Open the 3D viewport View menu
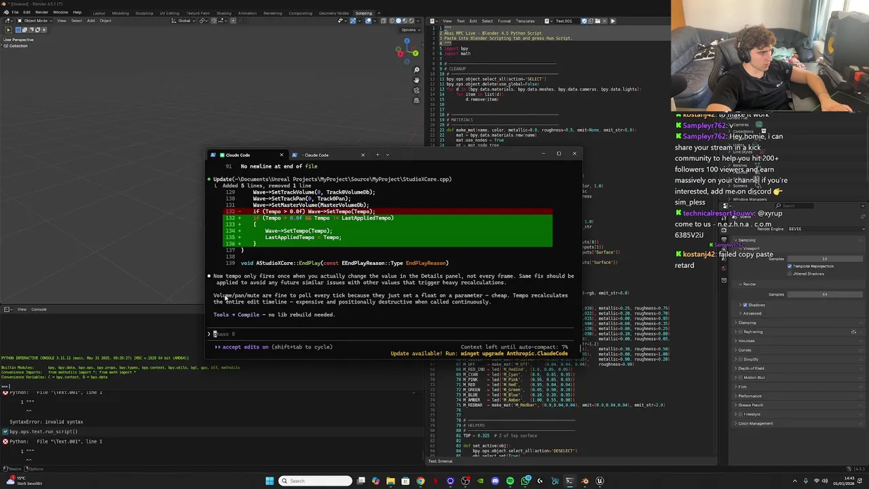869x489 pixels. click(x=62, y=20)
